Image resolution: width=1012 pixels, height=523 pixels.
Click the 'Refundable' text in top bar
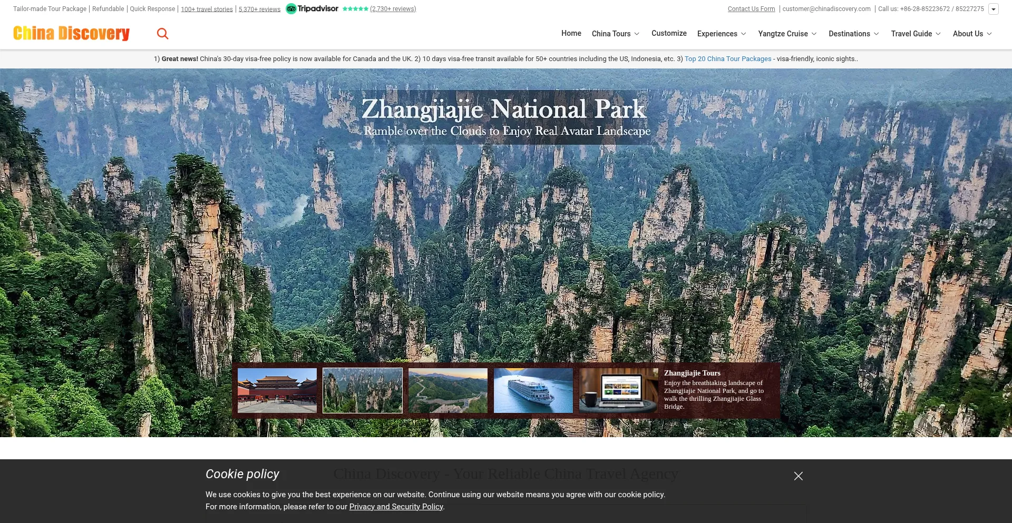point(108,9)
